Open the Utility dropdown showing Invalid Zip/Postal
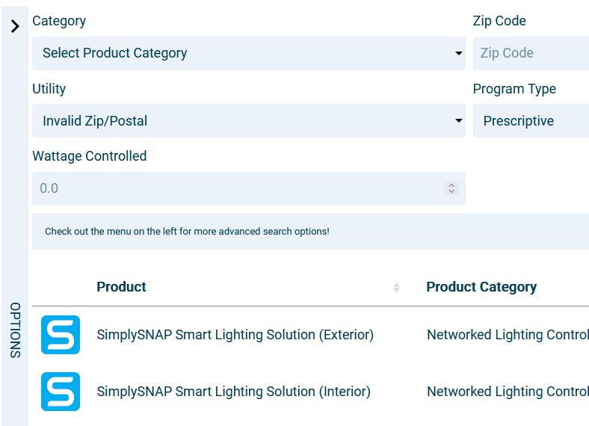This screenshot has width=589, height=426. tap(248, 121)
